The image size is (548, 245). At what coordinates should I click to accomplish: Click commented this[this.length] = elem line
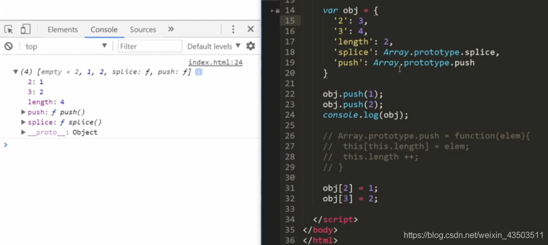tap(396, 146)
